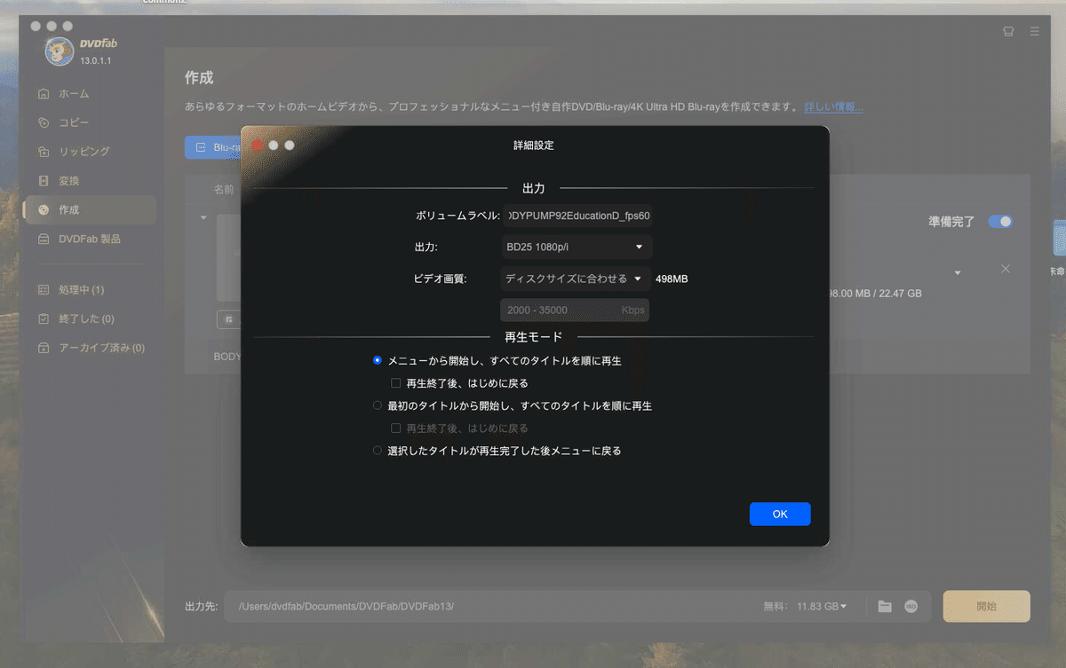Open the 出力 BD25 1080p/i dropdown
Image resolution: width=1066 pixels, height=668 pixels.
pyautogui.click(x=577, y=247)
